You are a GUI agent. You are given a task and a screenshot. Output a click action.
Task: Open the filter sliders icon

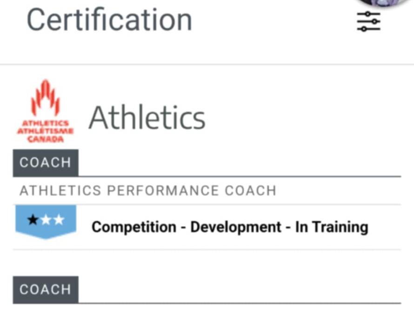click(368, 21)
